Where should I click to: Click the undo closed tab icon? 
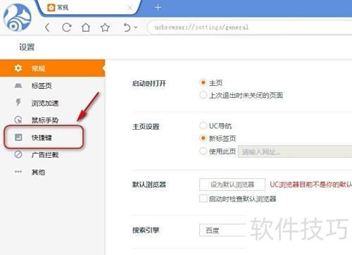point(127,27)
